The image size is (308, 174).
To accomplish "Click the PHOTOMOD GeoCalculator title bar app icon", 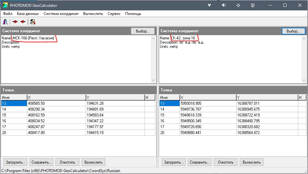I will point(6,5).
